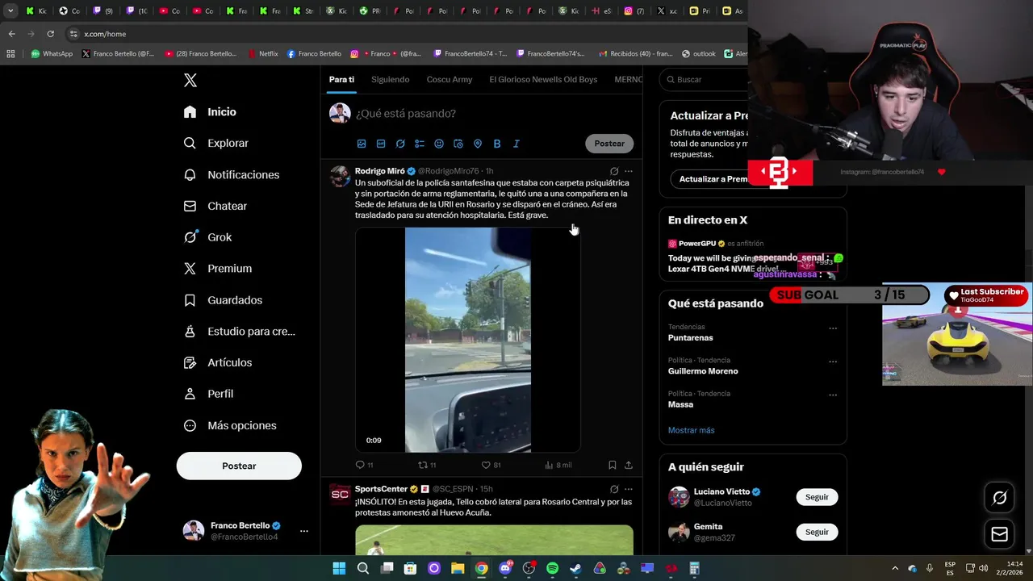Switch to El Glorioso Newells Old Boys tab
Screen dimensions: 1033x581
point(543,80)
